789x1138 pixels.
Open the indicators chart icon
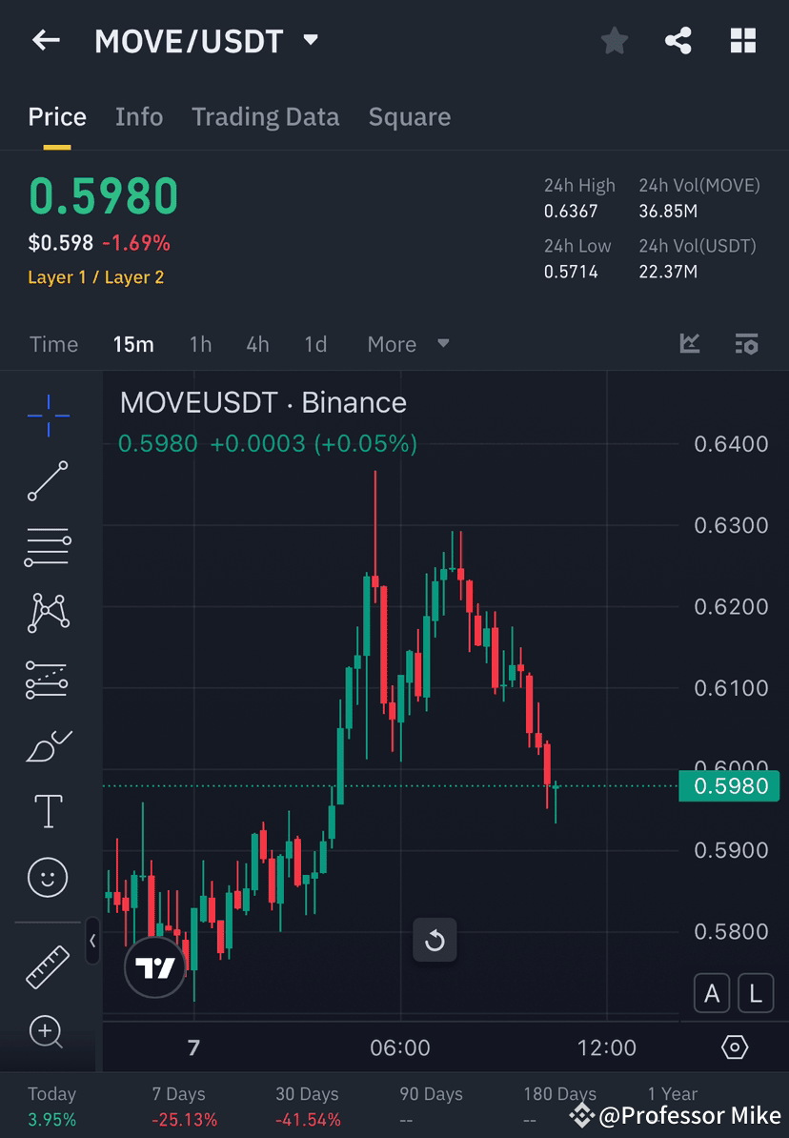click(x=689, y=343)
